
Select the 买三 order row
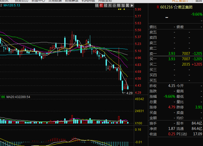pyautogui.click(x=176, y=70)
